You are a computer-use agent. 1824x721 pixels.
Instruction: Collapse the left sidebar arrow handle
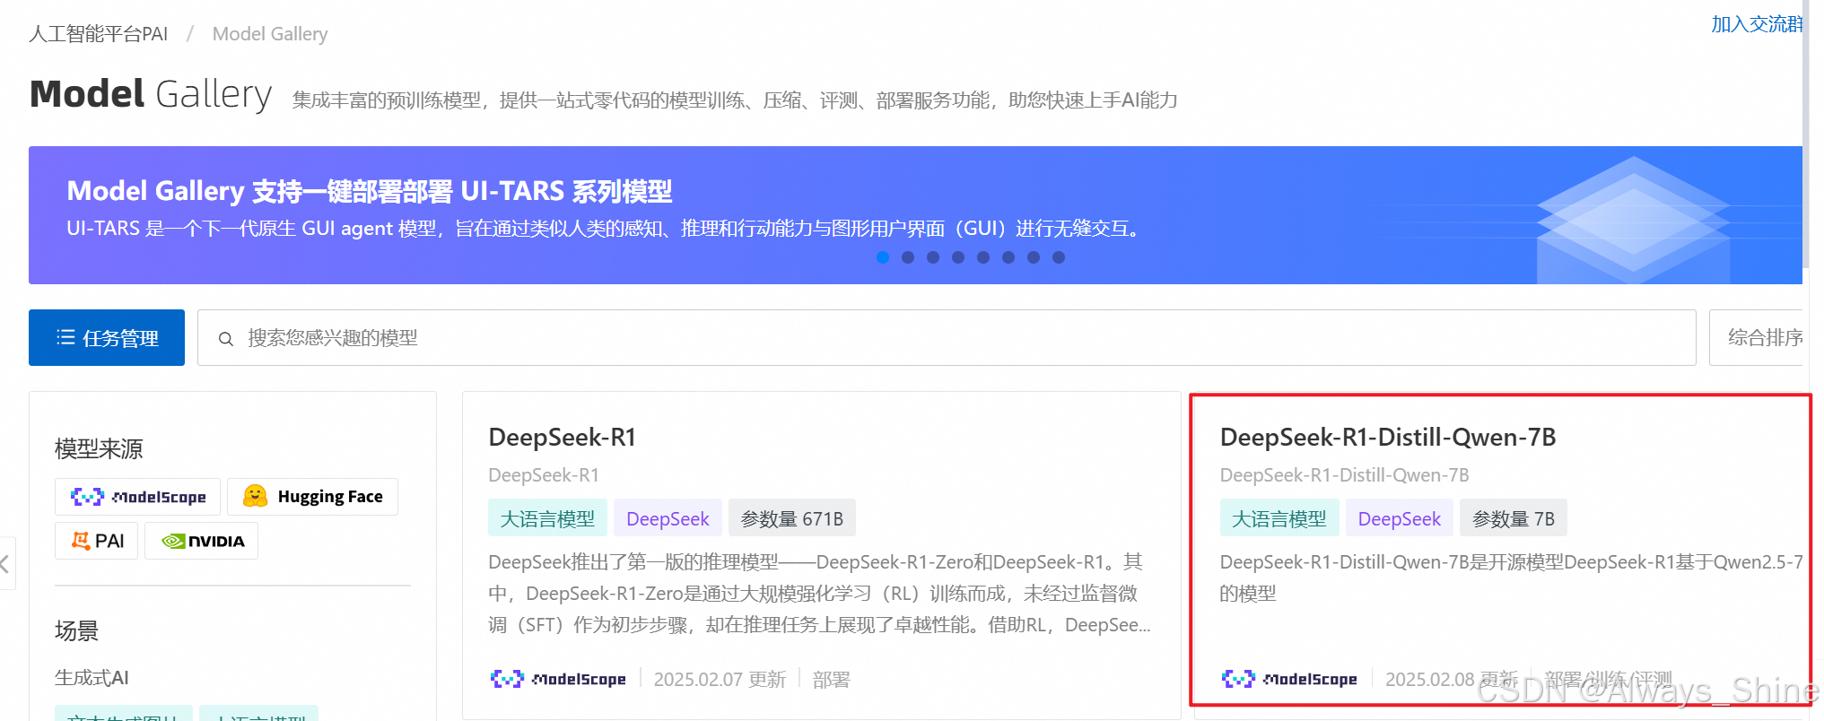click(x=6, y=563)
